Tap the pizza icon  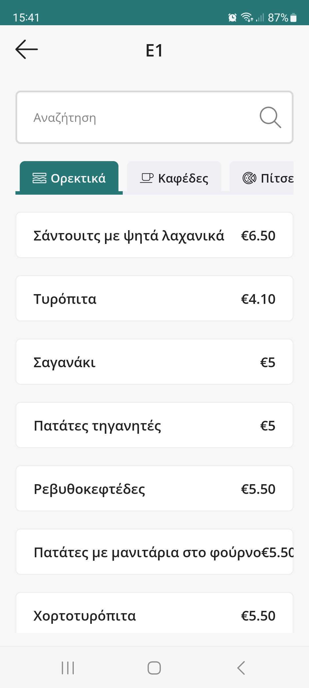pos(249,178)
